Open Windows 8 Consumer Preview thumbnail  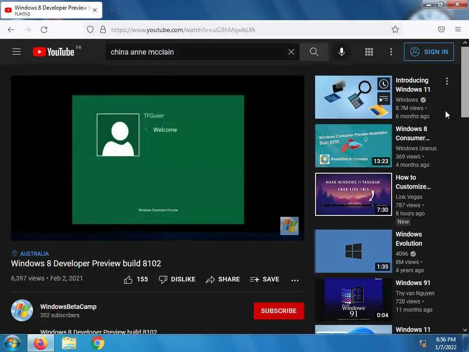(353, 145)
